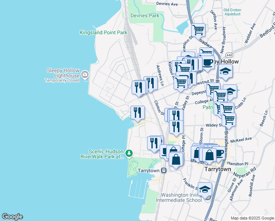Click the Scenic Hudson RiverWalk Park label
Viewport: 275px width, 221px height.
[102, 154]
